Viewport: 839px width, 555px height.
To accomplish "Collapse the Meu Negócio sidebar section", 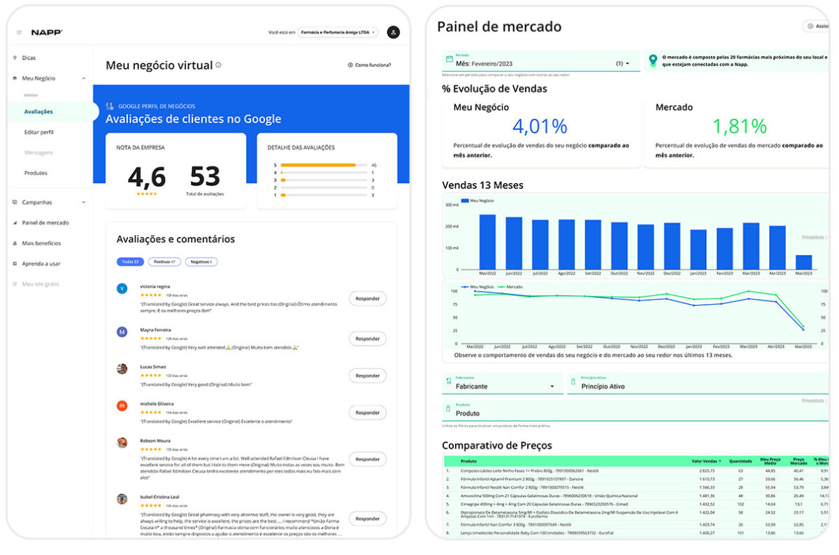I will (83, 78).
